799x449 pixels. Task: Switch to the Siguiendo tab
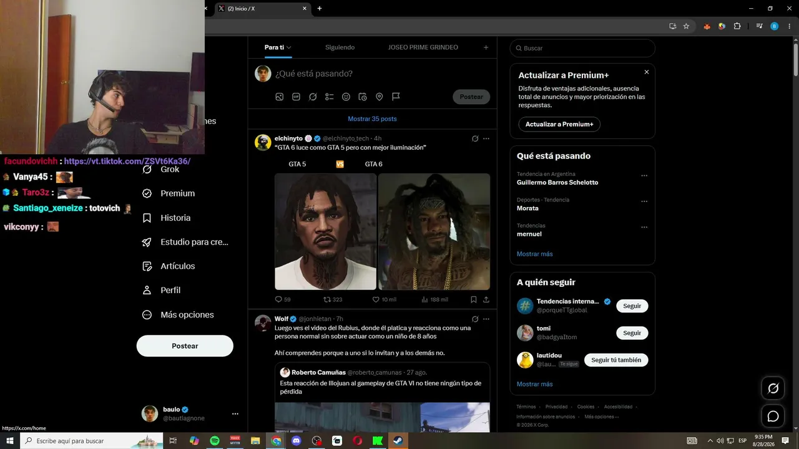tap(340, 47)
